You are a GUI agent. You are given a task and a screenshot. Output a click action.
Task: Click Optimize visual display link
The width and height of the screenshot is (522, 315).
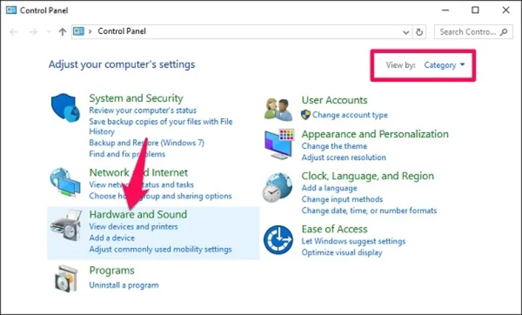point(342,252)
